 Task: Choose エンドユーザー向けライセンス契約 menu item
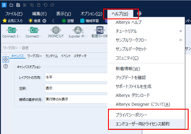(x=143, y=124)
